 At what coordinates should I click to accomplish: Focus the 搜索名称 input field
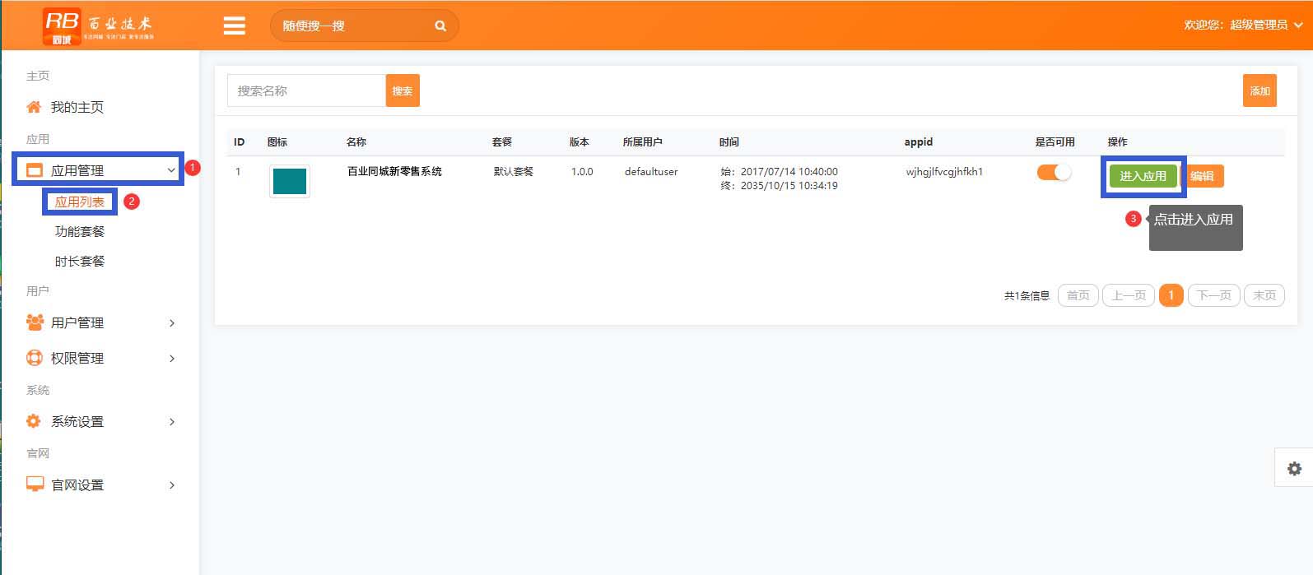[306, 90]
